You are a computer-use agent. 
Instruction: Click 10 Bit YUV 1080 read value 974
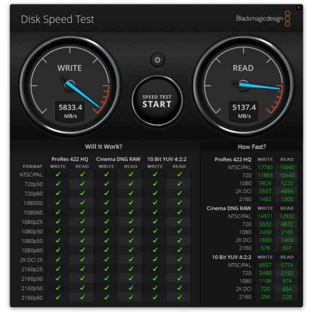click(x=287, y=281)
